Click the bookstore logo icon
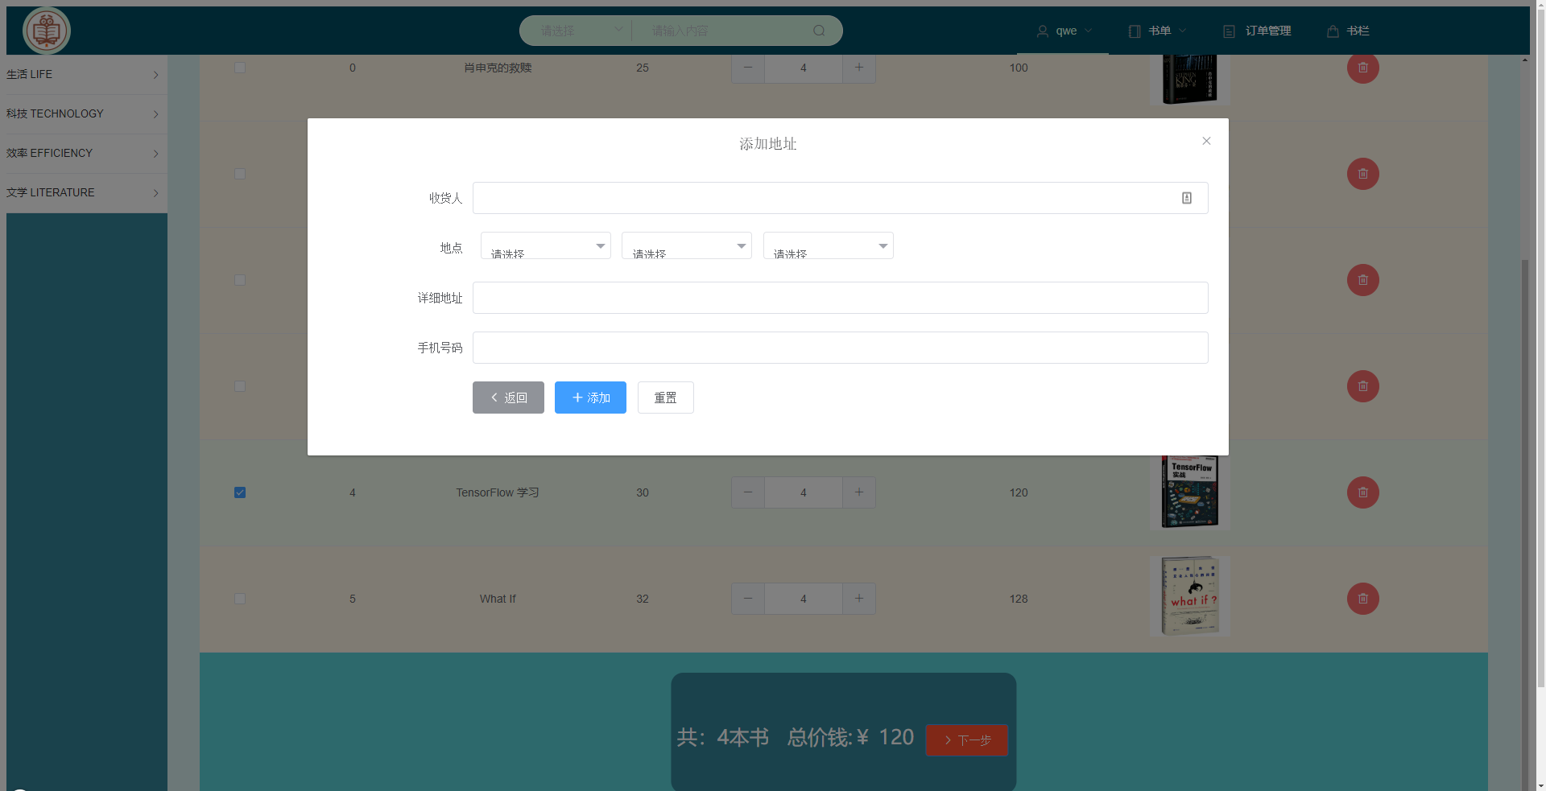 click(47, 31)
